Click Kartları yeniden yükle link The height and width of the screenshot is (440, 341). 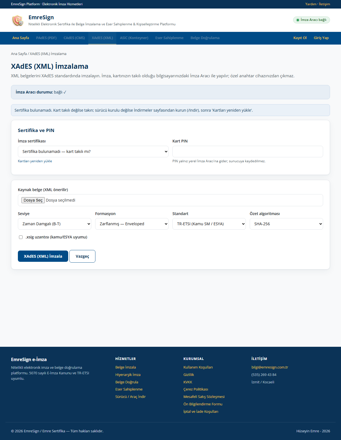tap(35, 161)
